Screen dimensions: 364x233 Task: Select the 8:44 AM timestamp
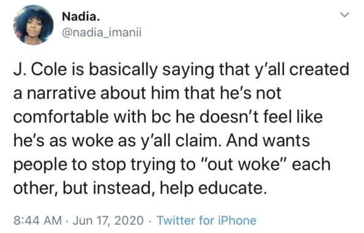click(37, 220)
